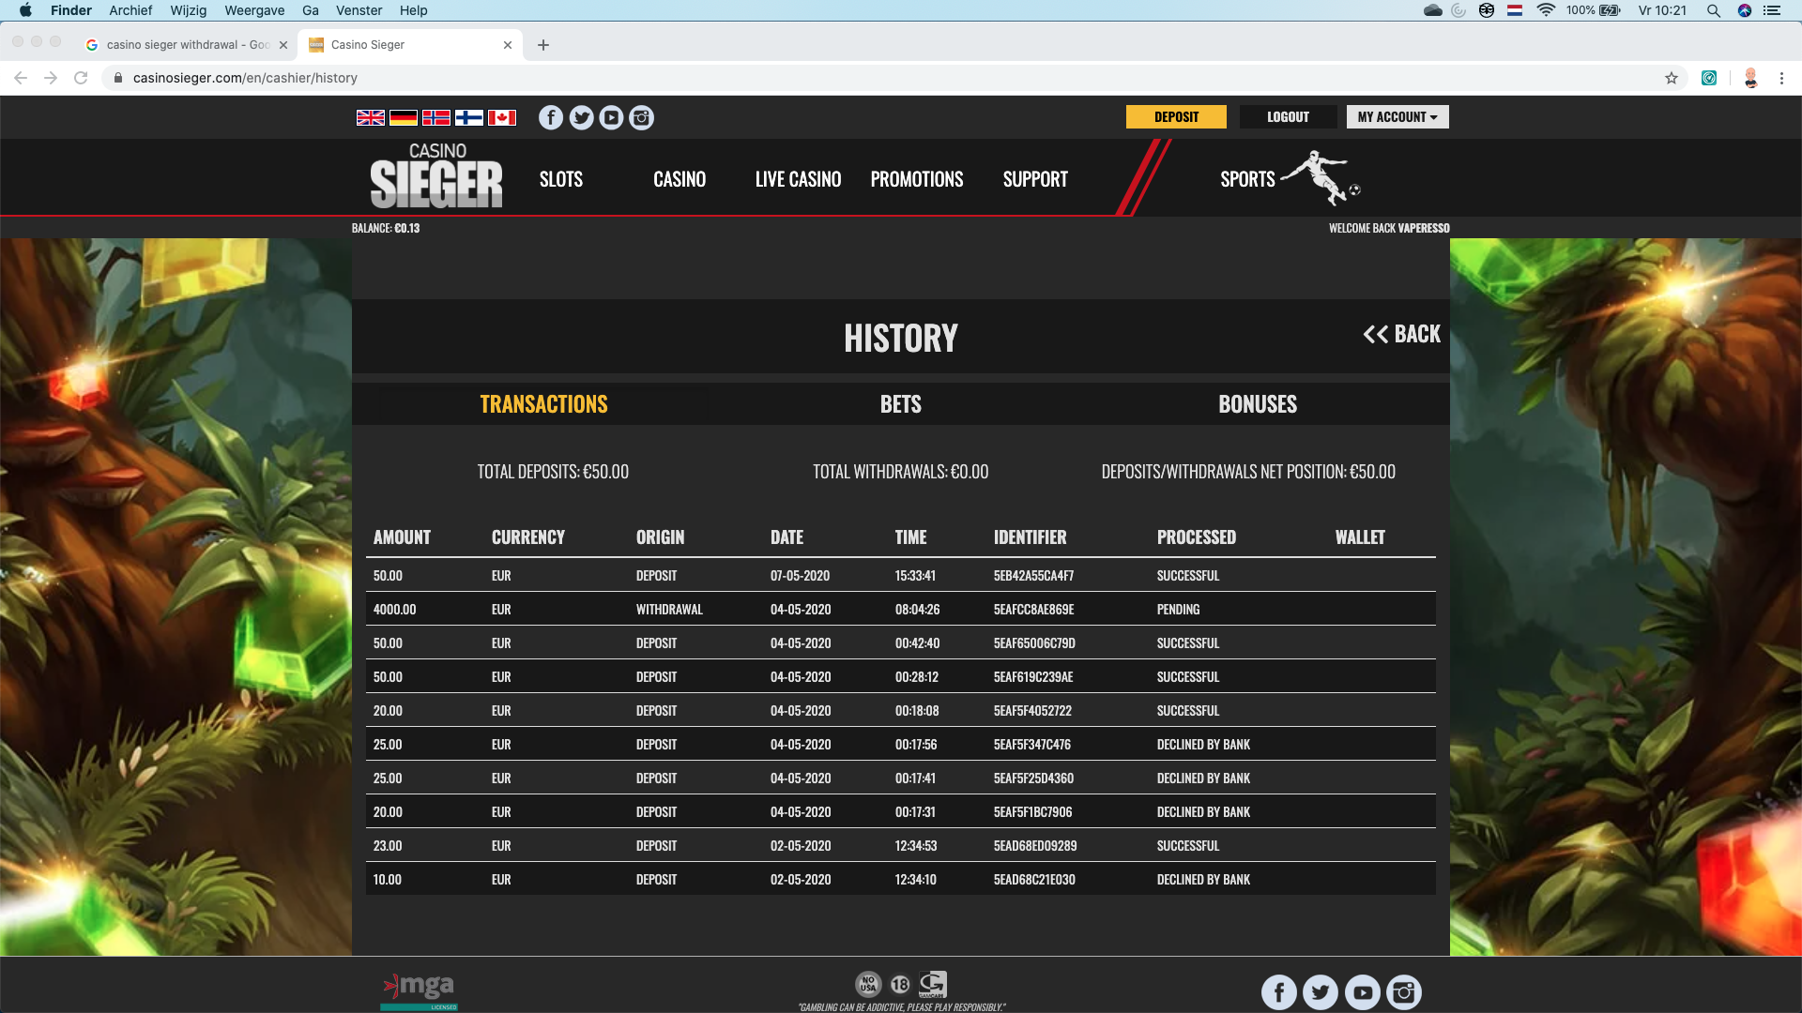The image size is (1802, 1013).
Task: Click the 18+ age restriction badge
Action: pos(900,984)
